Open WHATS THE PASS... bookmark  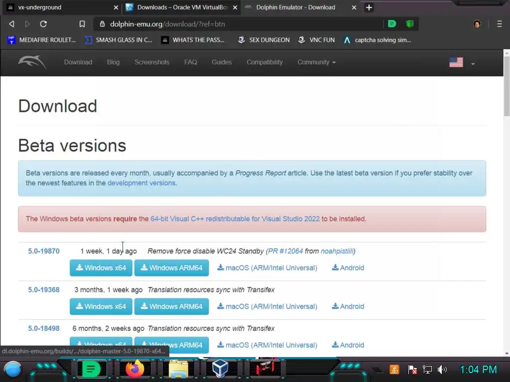click(x=193, y=40)
